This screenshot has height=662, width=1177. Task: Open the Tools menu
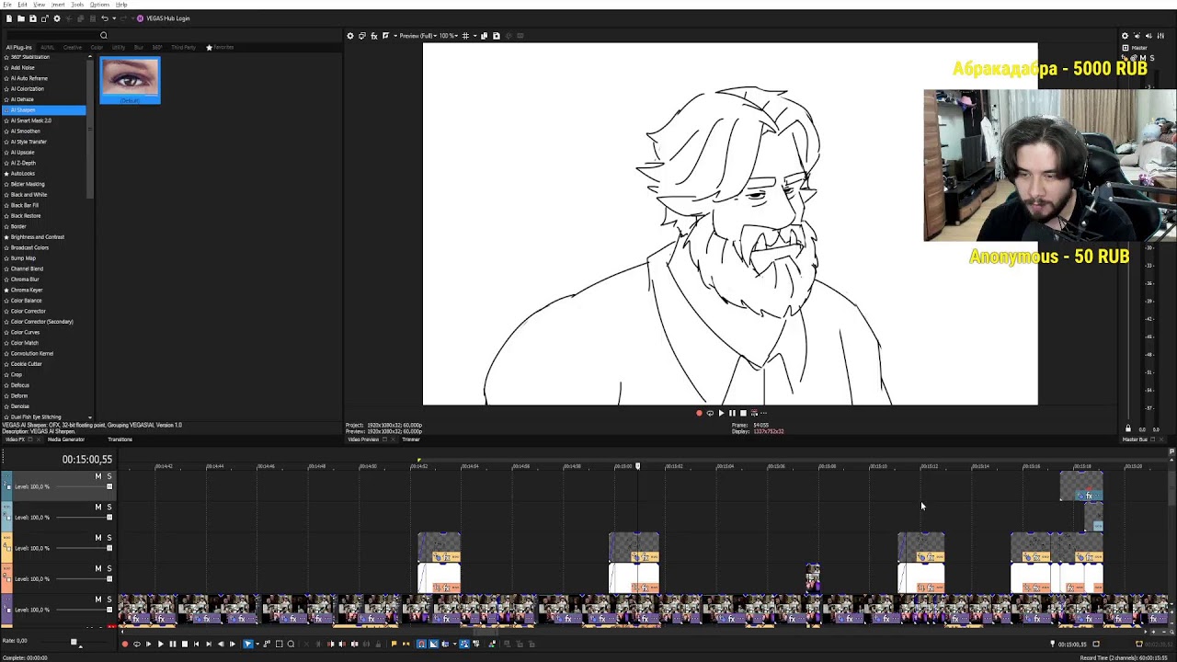(77, 5)
